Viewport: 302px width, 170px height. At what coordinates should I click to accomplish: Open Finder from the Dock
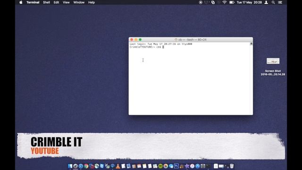coord(70,166)
